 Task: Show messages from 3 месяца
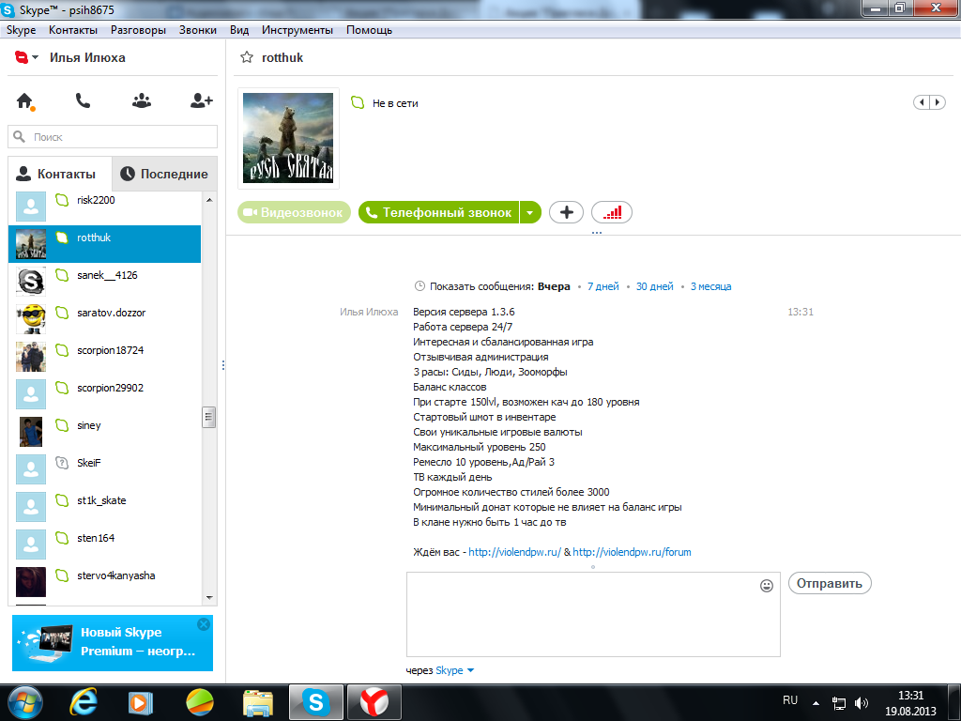(x=711, y=286)
